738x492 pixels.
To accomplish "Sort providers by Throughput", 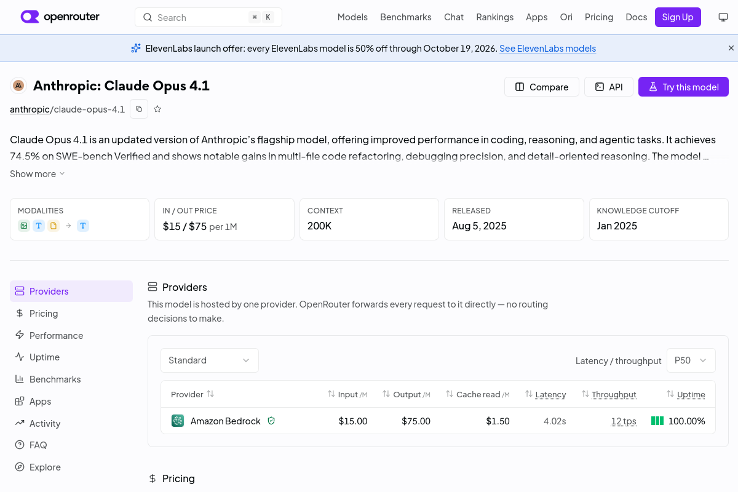I will [x=609, y=394].
